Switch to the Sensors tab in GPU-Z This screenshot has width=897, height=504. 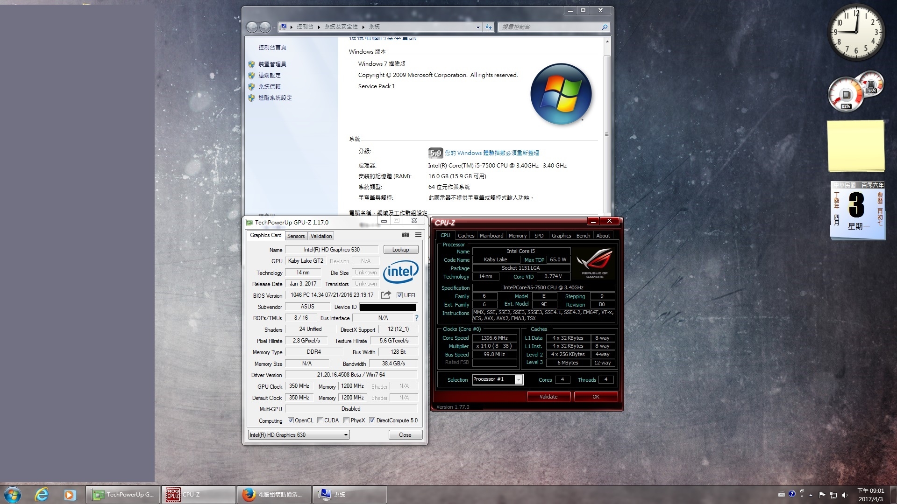pyautogui.click(x=296, y=236)
